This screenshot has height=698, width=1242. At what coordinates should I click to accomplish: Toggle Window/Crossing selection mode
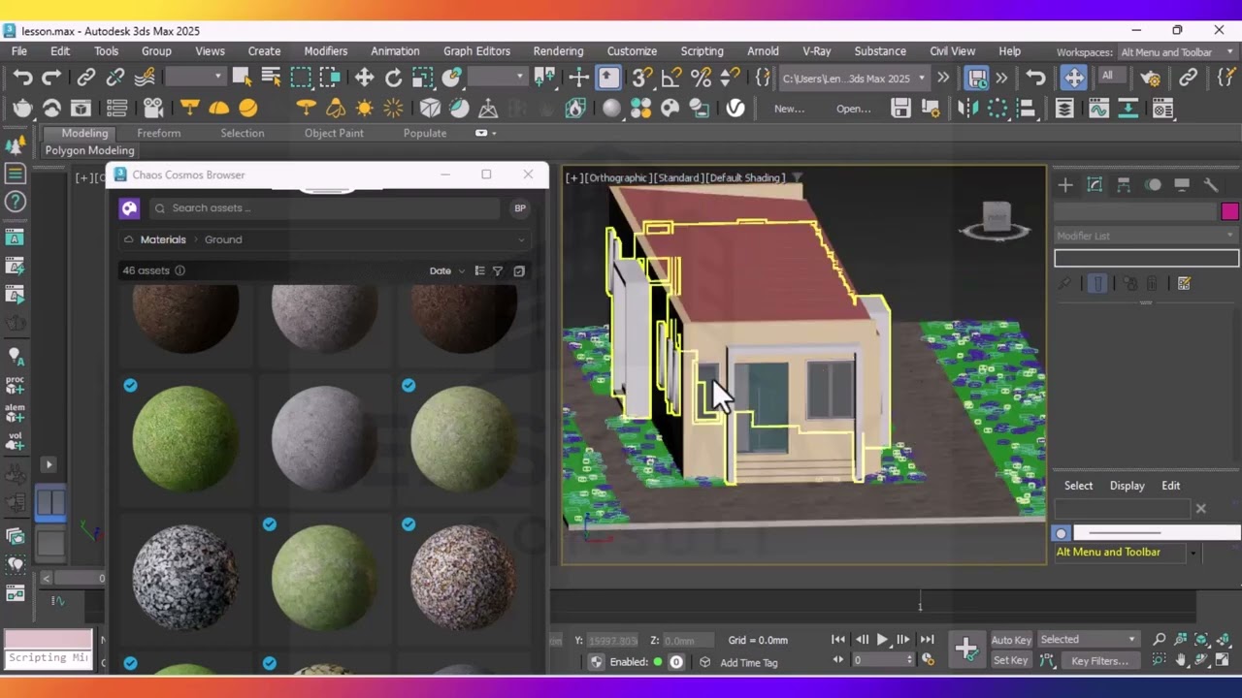(x=330, y=79)
